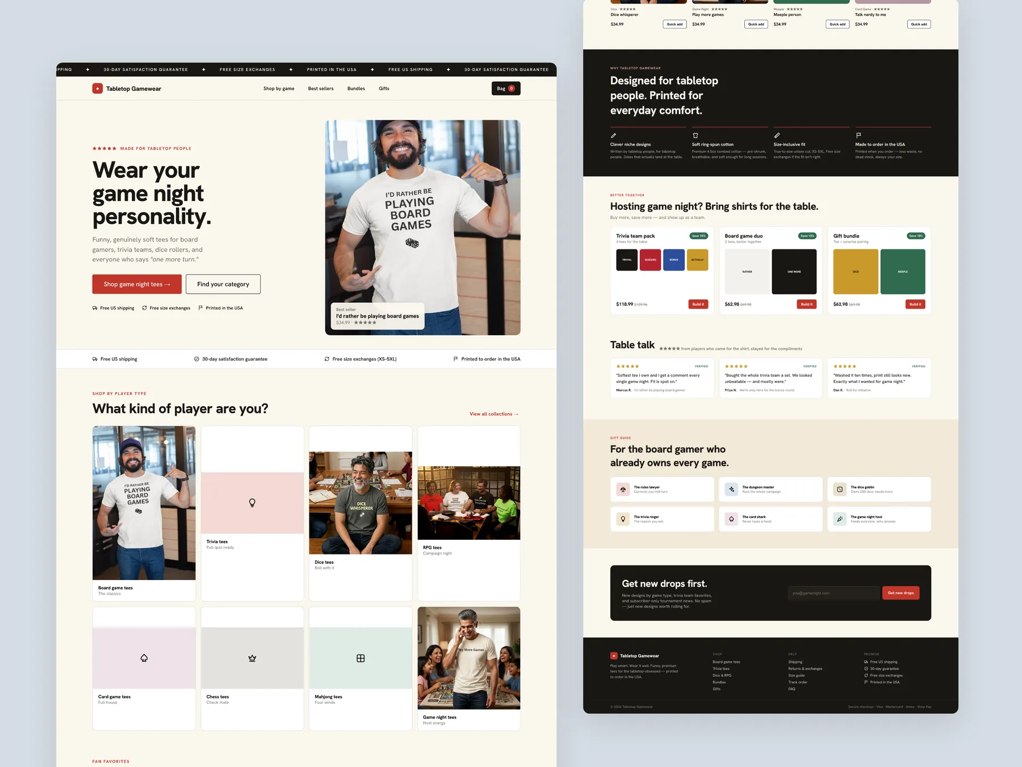Open the Game night tees photo card
Screen dimensions: 1022x767
point(469,669)
